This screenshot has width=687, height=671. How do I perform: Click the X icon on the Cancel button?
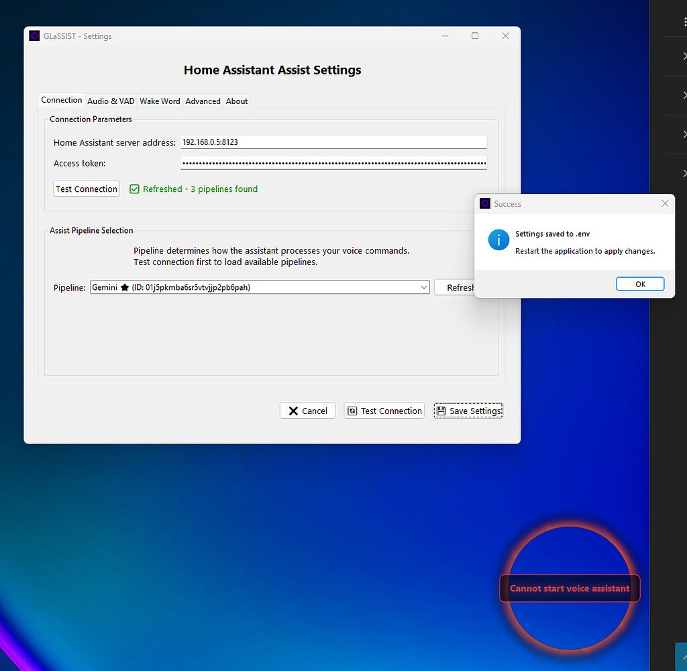coord(293,411)
